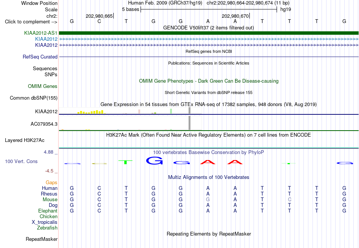Click the 202,980,665 position marker
The width and height of the screenshot is (359, 248).
point(100,16)
